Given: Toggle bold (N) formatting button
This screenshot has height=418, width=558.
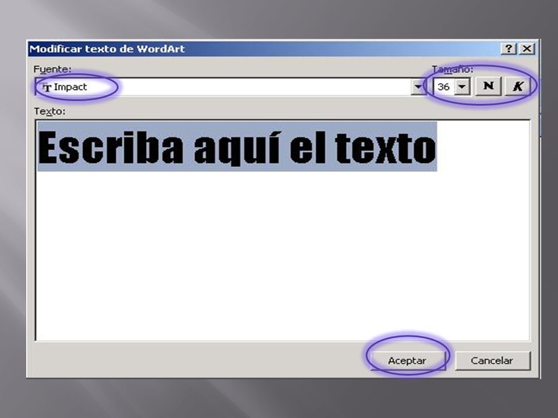Looking at the screenshot, I should click(x=488, y=87).
